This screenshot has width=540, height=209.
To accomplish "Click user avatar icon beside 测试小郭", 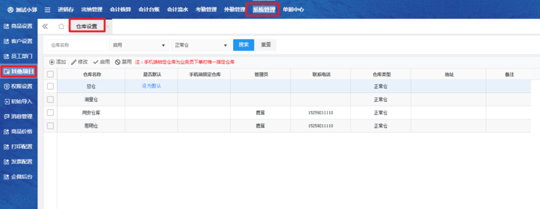I will [10, 9].
